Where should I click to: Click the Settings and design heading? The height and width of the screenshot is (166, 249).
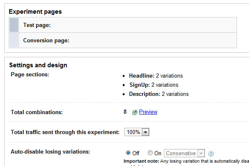tap(38, 65)
